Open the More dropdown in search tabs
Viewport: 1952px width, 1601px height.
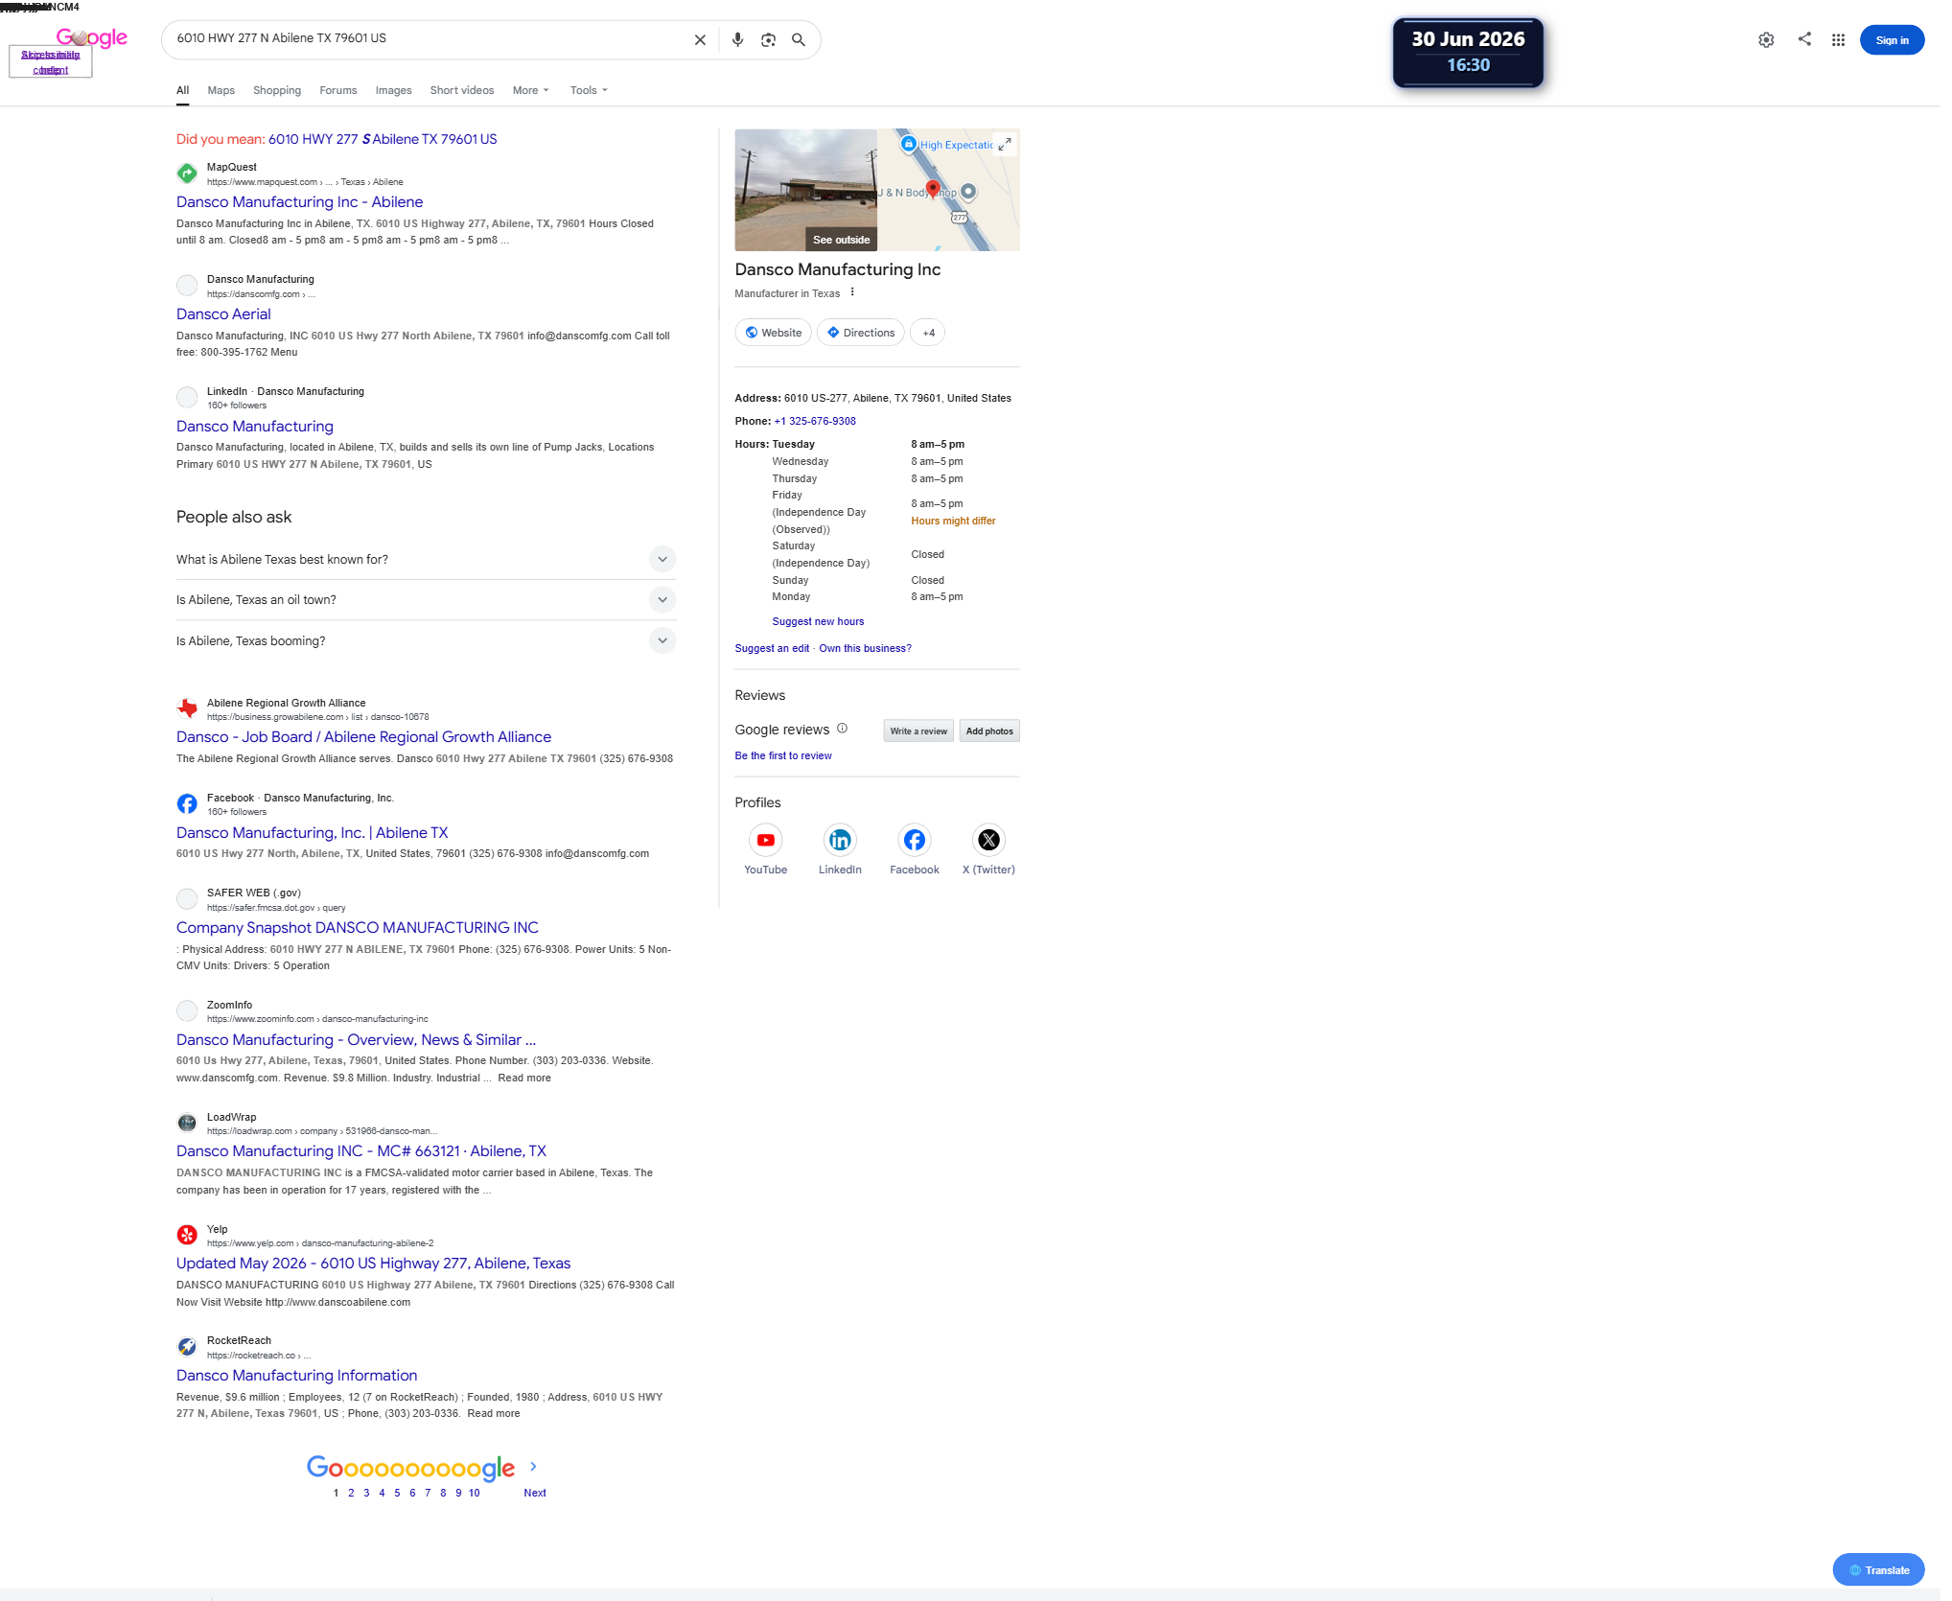coord(530,90)
